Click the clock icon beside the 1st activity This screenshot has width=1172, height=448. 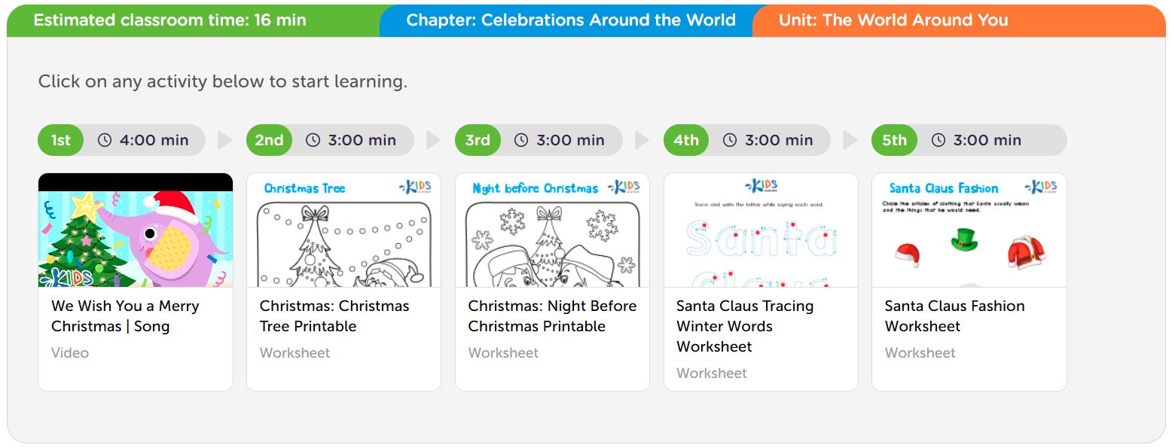coord(105,140)
